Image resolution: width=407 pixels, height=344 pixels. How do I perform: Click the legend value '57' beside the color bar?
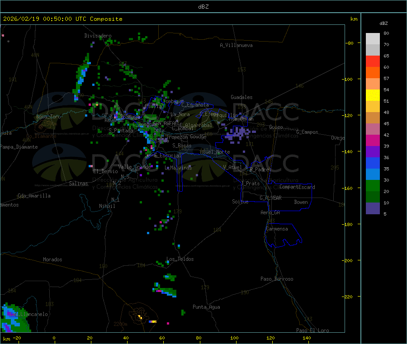click(386, 78)
